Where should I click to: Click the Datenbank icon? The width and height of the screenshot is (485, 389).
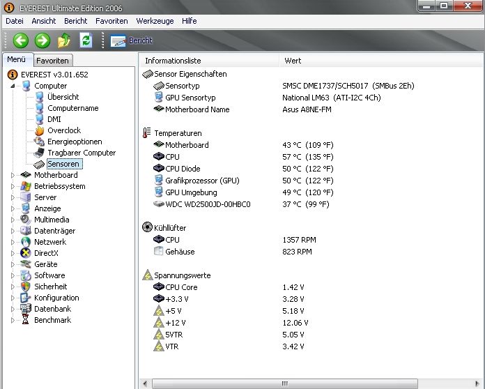coord(26,309)
